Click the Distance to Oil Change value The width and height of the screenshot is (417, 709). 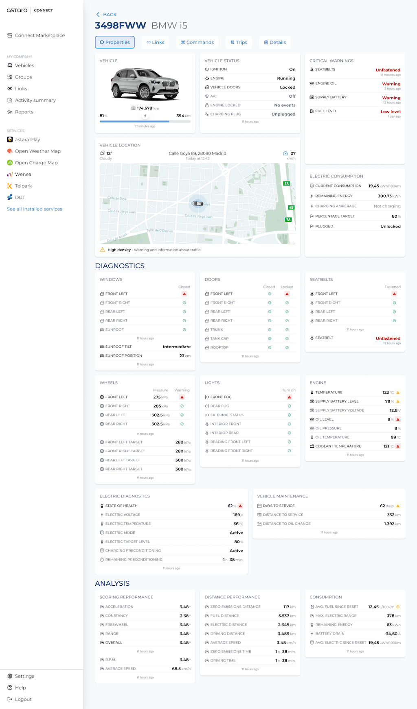click(x=392, y=524)
